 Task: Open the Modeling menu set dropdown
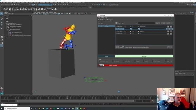pyautogui.click(x=5, y=5)
